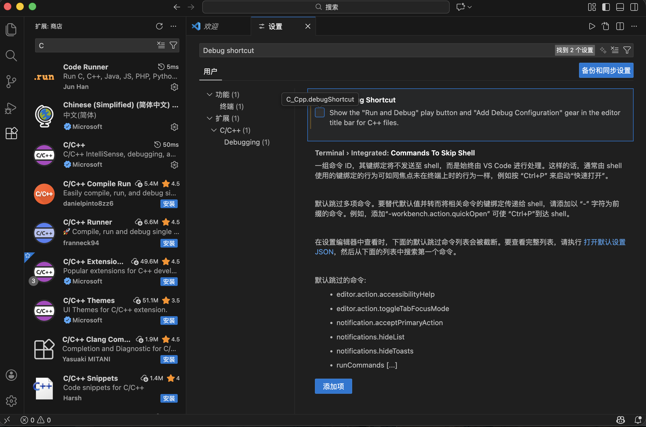Viewport: 646px width, 427px height.
Task: Open the Source Control view
Action: (x=11, y=82)
